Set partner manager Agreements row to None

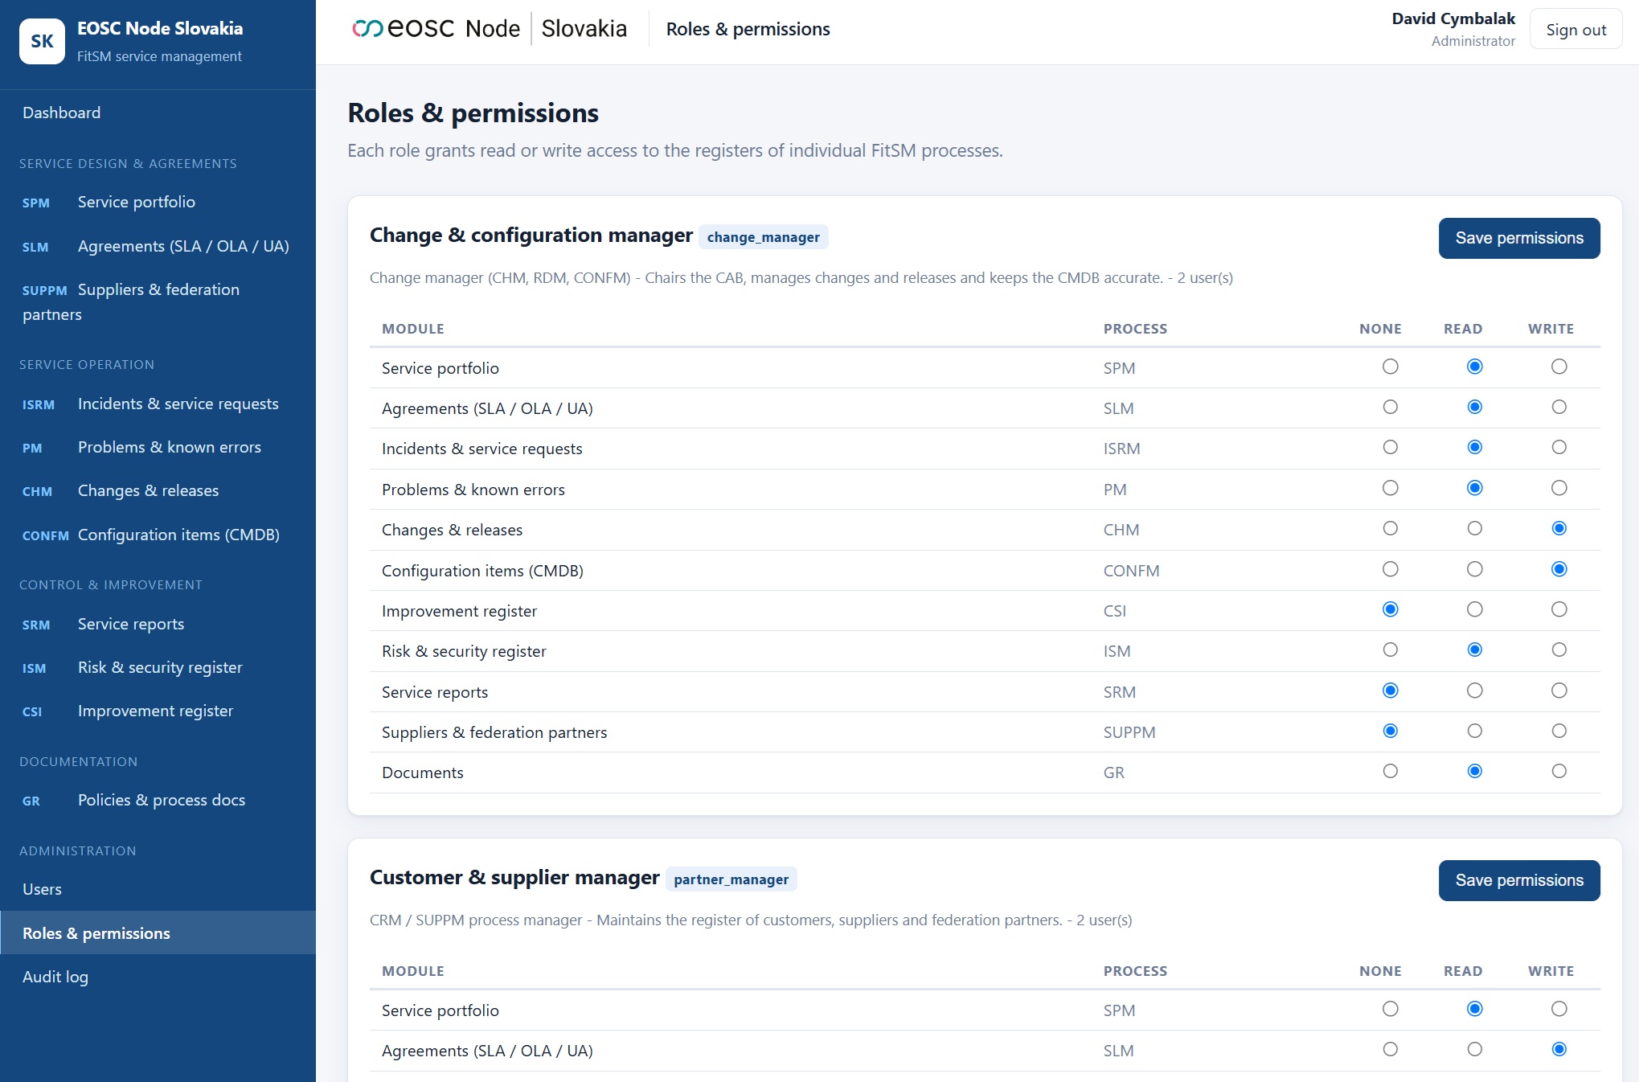(x=1390, y=1049)
